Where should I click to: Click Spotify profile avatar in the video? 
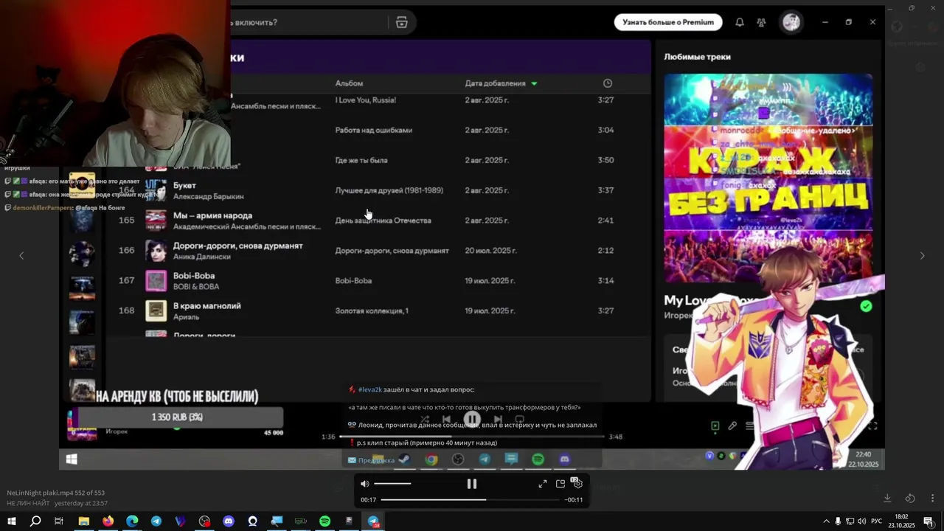pyautogui.click(x=791, y=22)
